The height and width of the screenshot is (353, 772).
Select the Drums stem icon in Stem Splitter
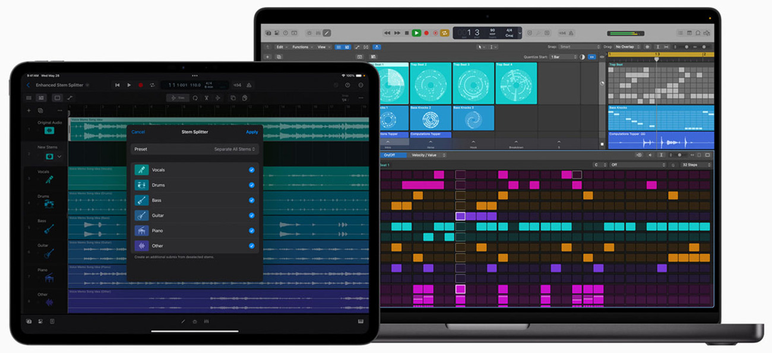click(141, 185)
